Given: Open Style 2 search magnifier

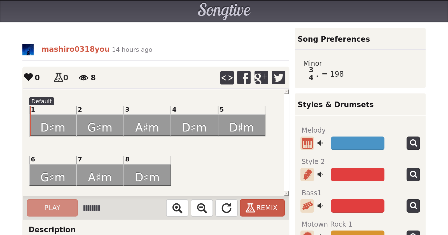Looking at the screenshot, I should coord(413,175).
